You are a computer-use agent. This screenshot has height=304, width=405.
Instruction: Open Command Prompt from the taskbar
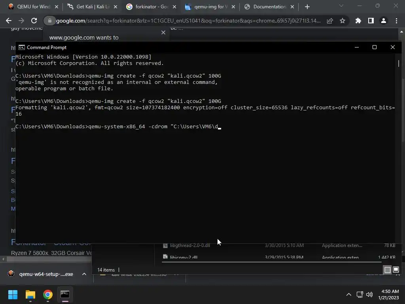[x=65, y=294]
